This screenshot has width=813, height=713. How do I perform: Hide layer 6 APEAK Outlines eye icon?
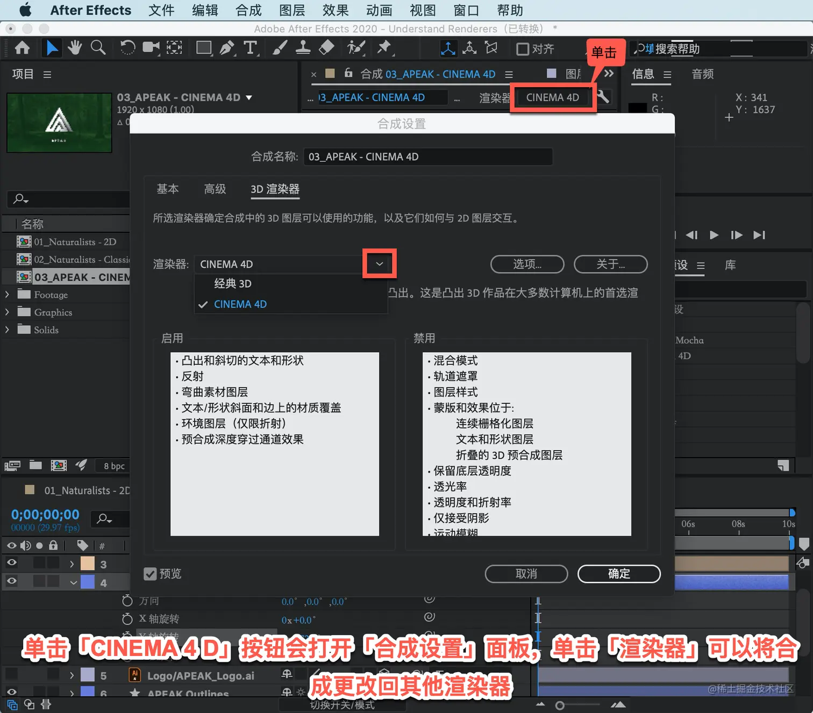click(11, 691)
